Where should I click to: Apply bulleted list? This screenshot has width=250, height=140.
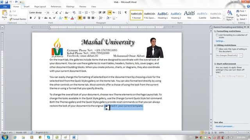point(80,12)
